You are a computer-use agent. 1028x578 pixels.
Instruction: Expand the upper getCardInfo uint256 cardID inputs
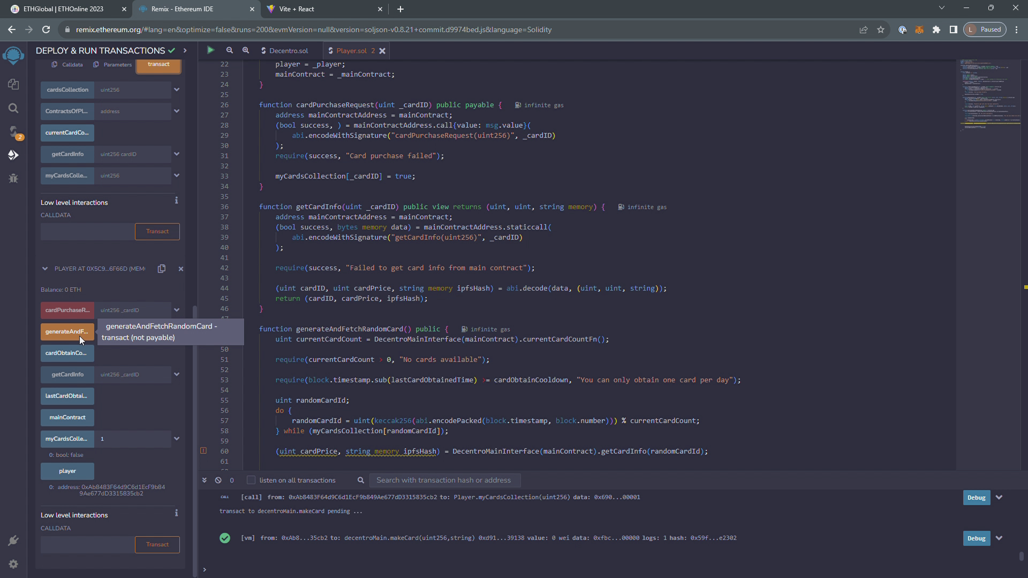[177, 154]
